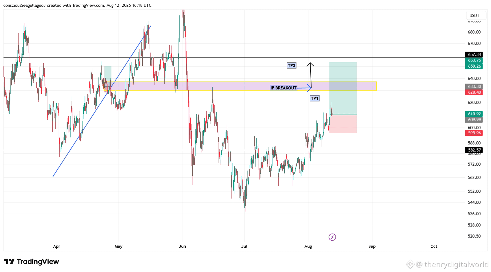Click the 562.00 price axis value
This screenshot has width=491, height=272.
click(474, 177)
